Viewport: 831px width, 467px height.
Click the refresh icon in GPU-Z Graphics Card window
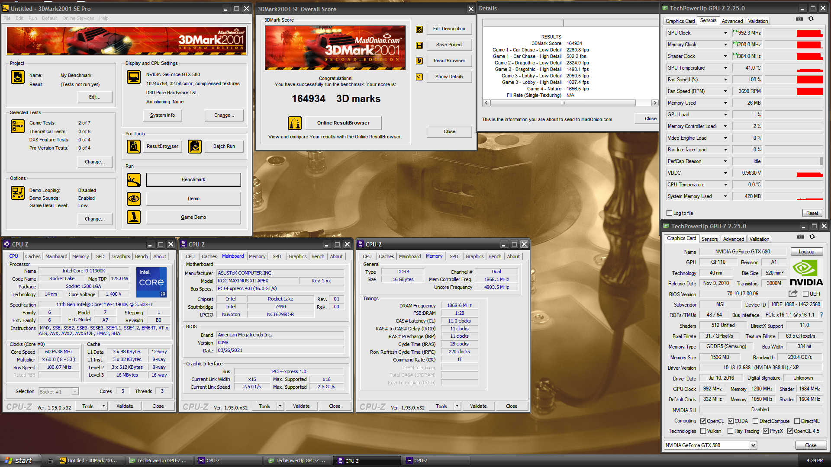pos(812,237)
